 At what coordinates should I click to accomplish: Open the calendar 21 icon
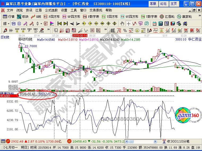[x=154, y=24]
